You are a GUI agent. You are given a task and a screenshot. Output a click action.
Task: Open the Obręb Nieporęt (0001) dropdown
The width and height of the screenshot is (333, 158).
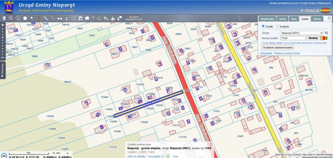coord(302,33)
